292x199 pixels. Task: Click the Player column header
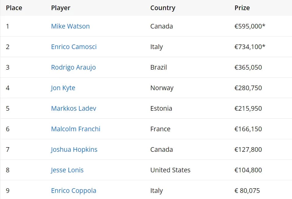pyautogui.click(x=61, y=8)
